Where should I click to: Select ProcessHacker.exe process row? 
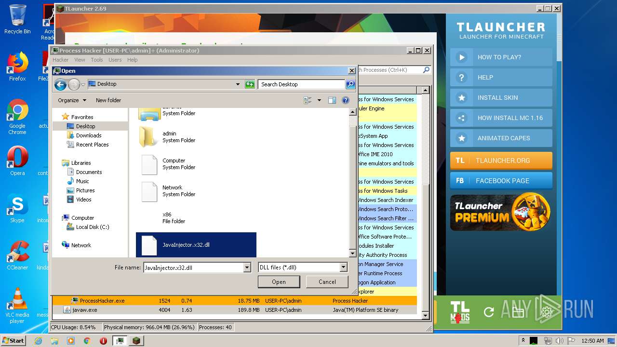click(x=235, y=301)
